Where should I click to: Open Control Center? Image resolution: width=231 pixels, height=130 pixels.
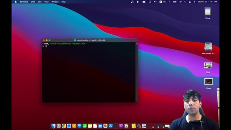click(190, 2)
